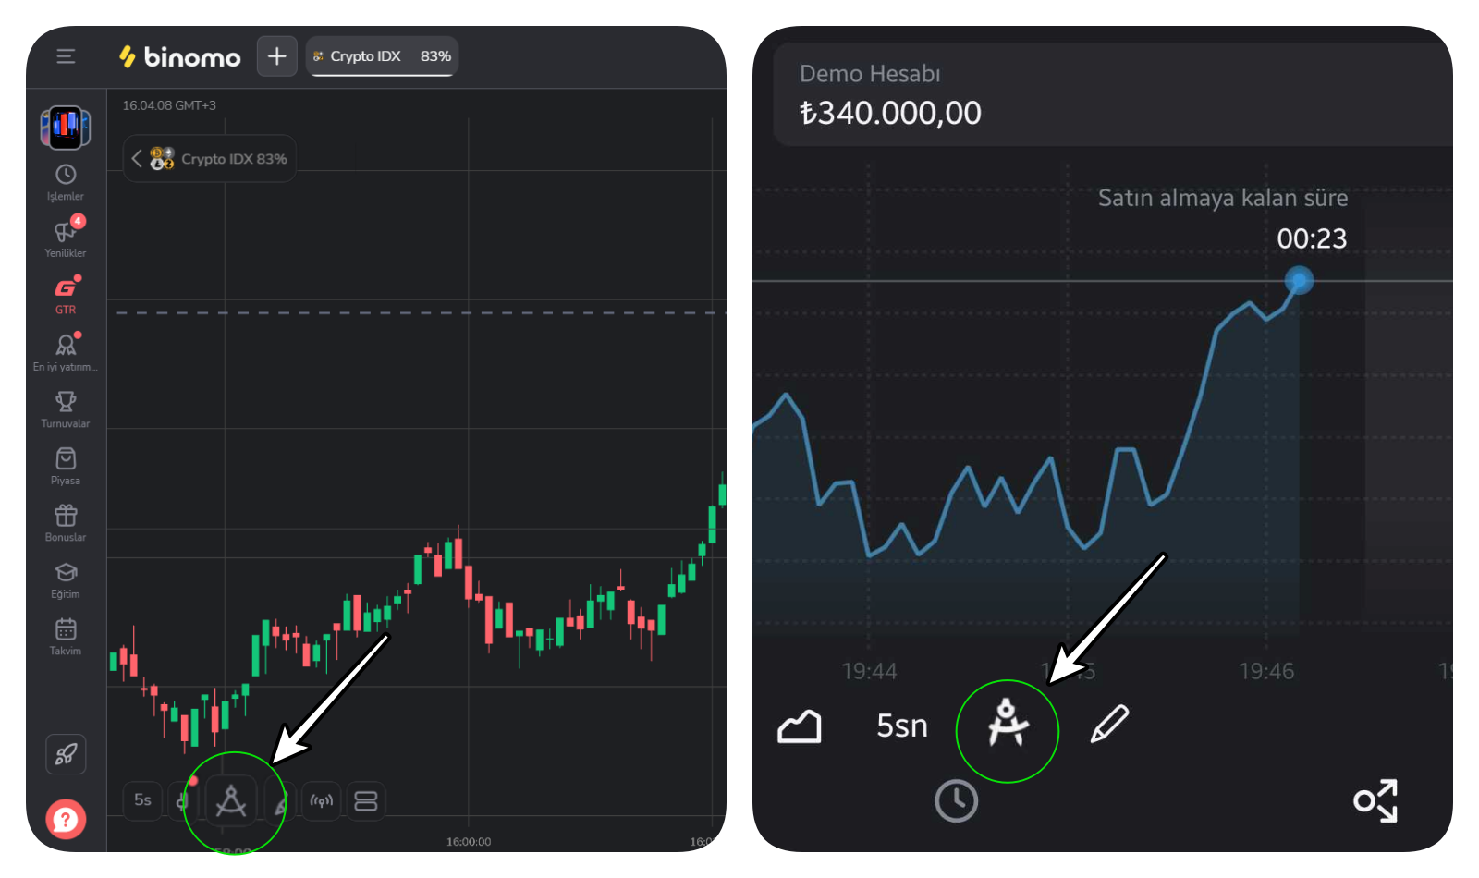1479x878 pixels.
Task: Open the trade history clock icon on mobile view
Action: click(x=958, y=800)
